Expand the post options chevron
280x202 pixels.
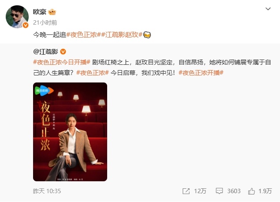[x=268, y=9]
